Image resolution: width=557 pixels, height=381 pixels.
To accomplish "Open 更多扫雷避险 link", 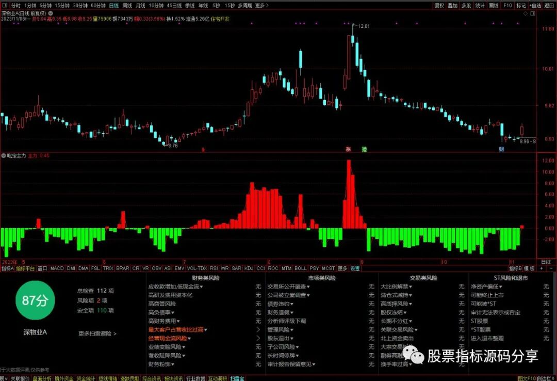I will (x=97, y=334).
